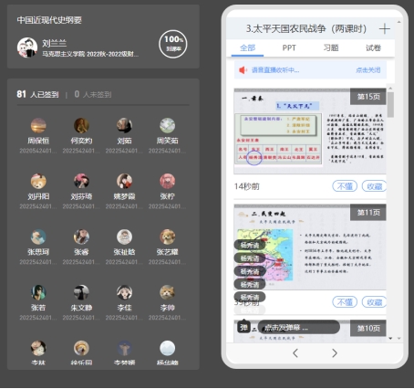Select student 周保恒's avatar
This screenshot has width=414, height=389.
(38, 125)
